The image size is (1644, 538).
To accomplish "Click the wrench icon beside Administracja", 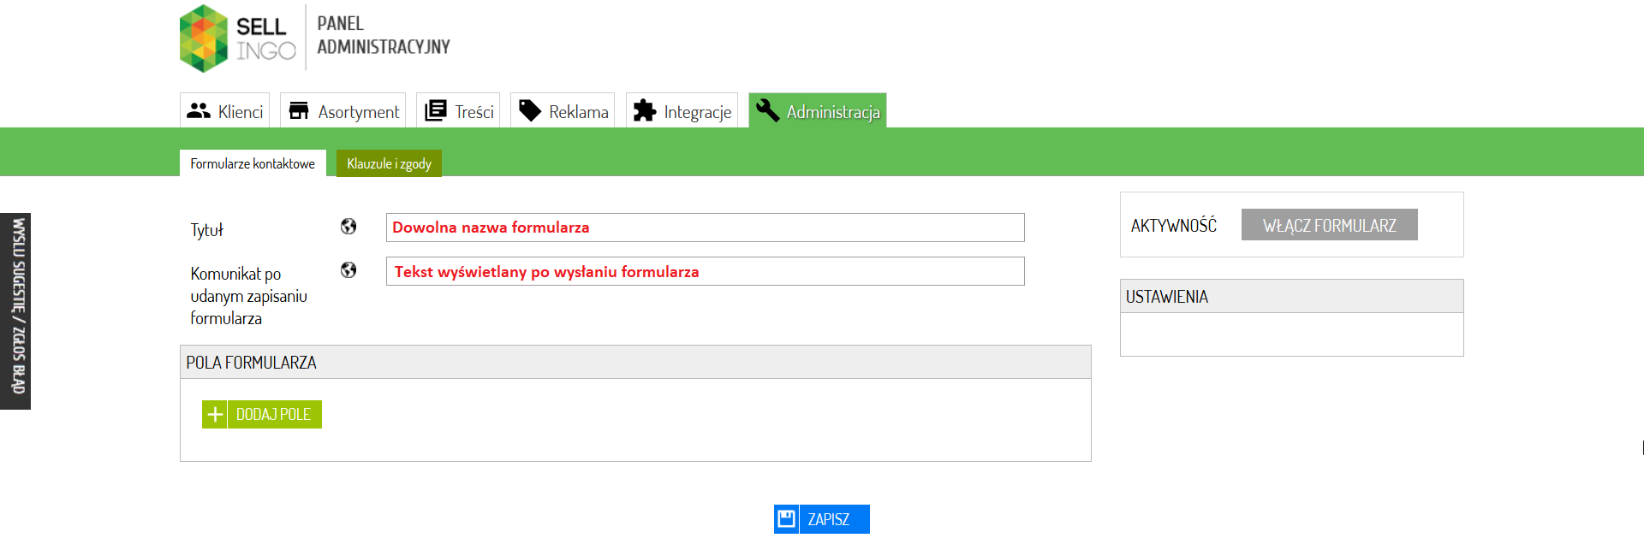I will click(767, 110).
